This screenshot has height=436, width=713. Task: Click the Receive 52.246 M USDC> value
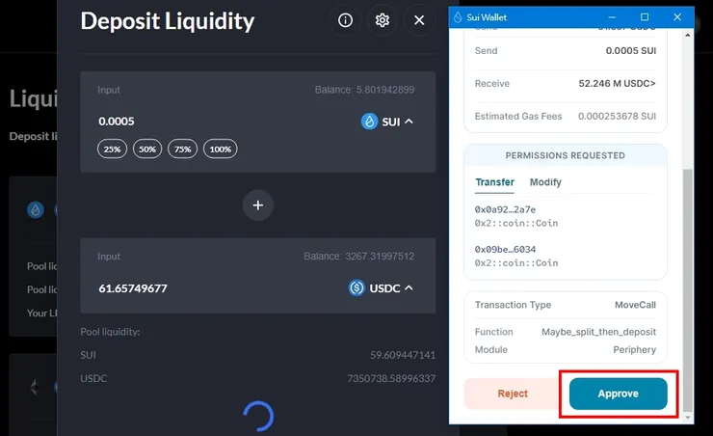617,83
